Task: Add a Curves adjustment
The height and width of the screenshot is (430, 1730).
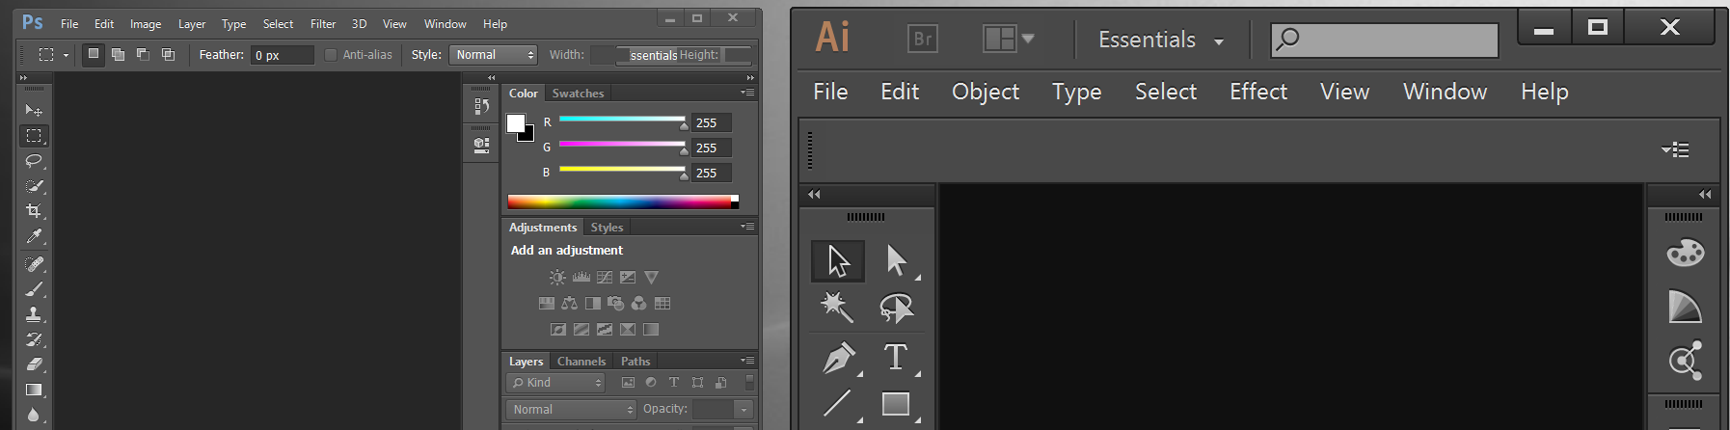Action: (x=605, y=278)
